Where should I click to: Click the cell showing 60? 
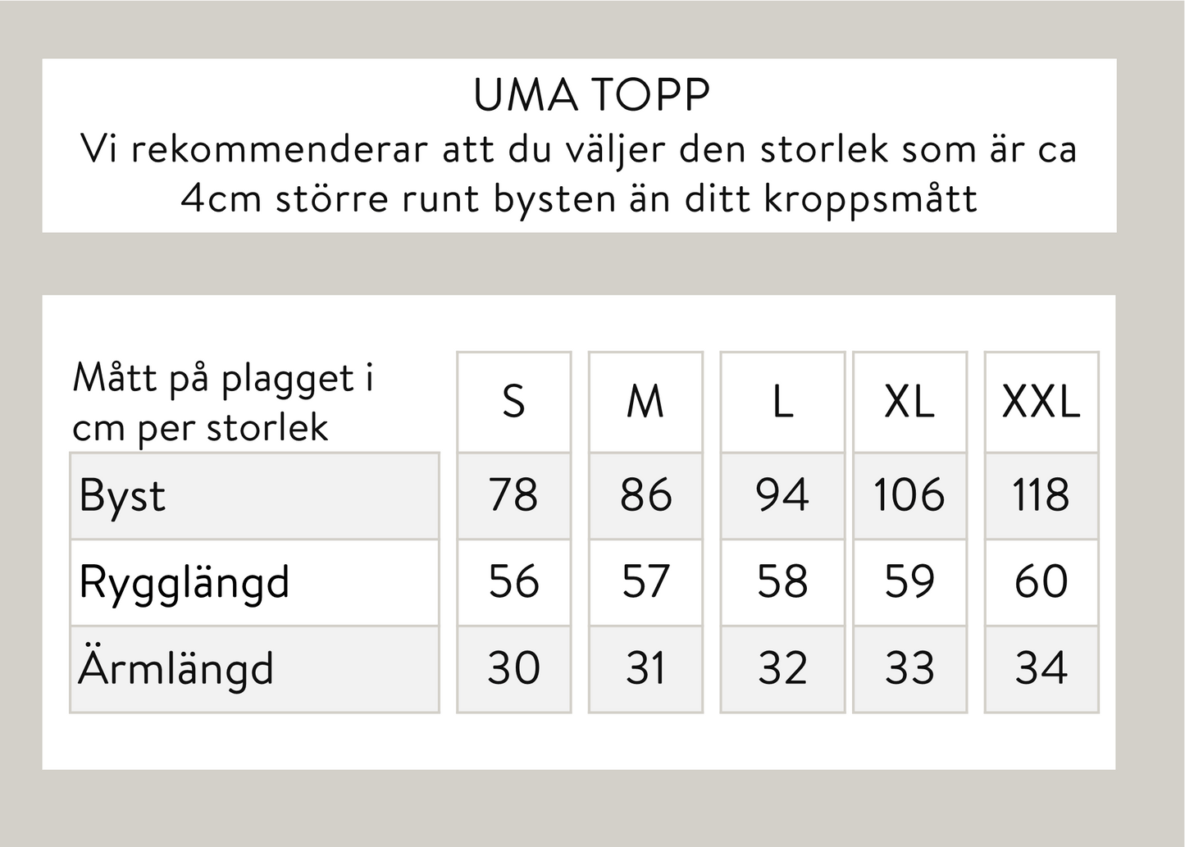click(1041, 582)
